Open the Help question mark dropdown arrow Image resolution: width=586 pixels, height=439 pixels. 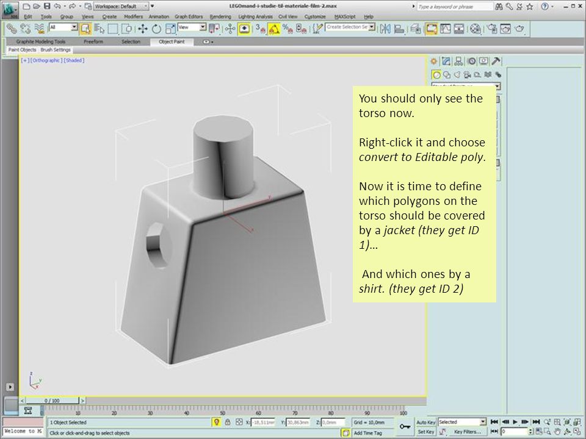[x=552, y=6]
